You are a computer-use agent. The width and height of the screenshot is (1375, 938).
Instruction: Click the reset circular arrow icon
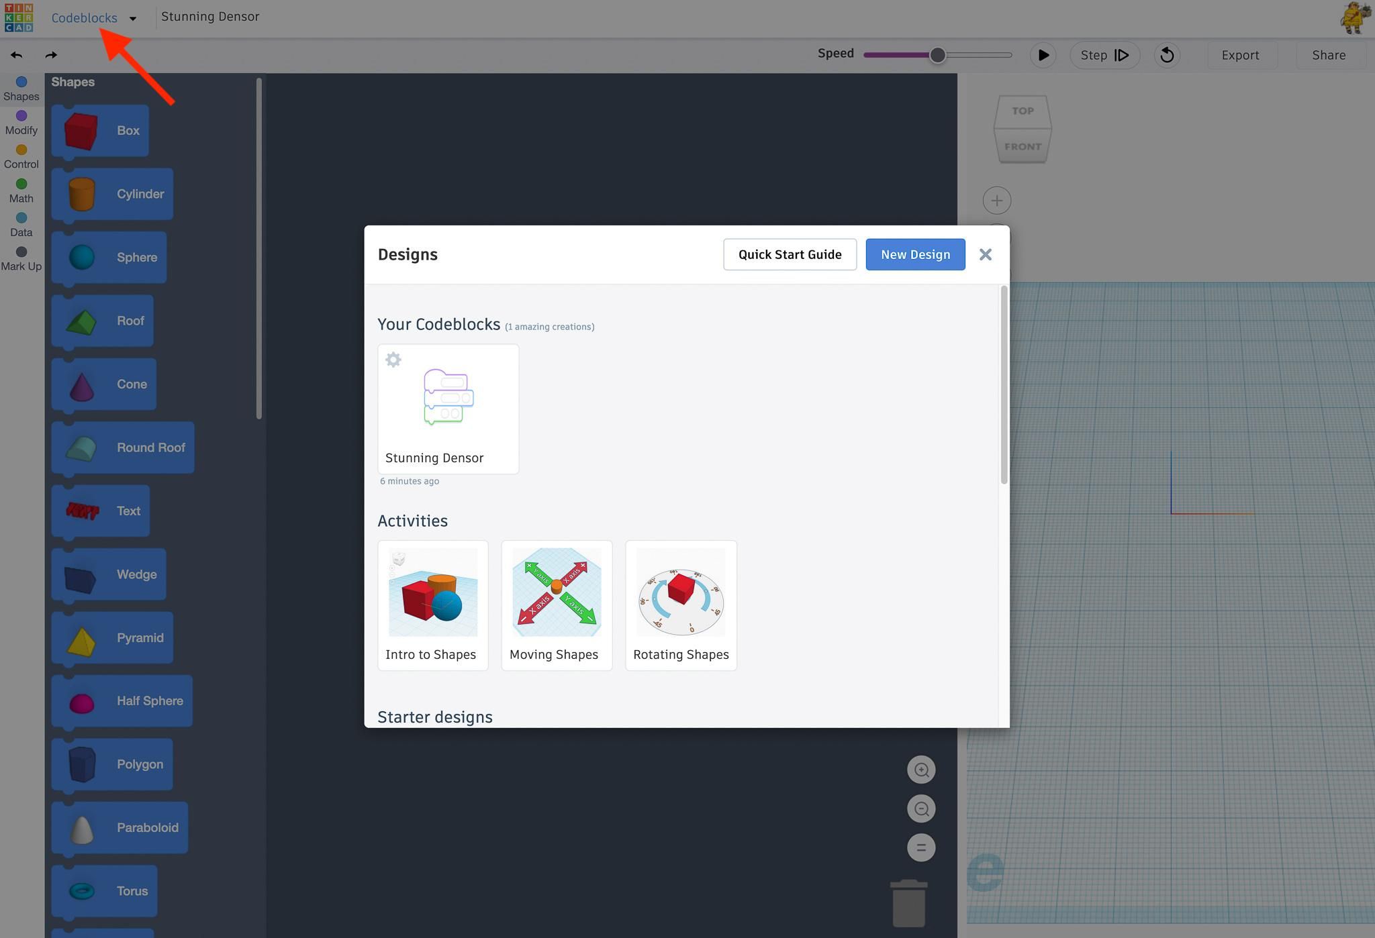1167,55
